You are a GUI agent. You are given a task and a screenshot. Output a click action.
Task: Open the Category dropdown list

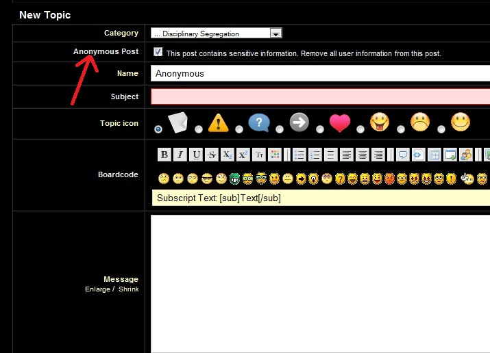[x=275, y=33]
